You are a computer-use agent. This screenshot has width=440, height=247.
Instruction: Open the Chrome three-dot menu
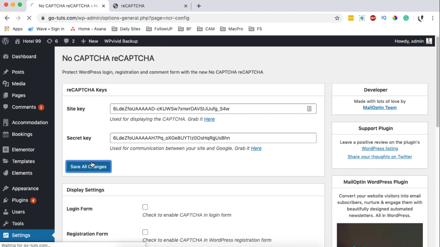pos(433,18)
